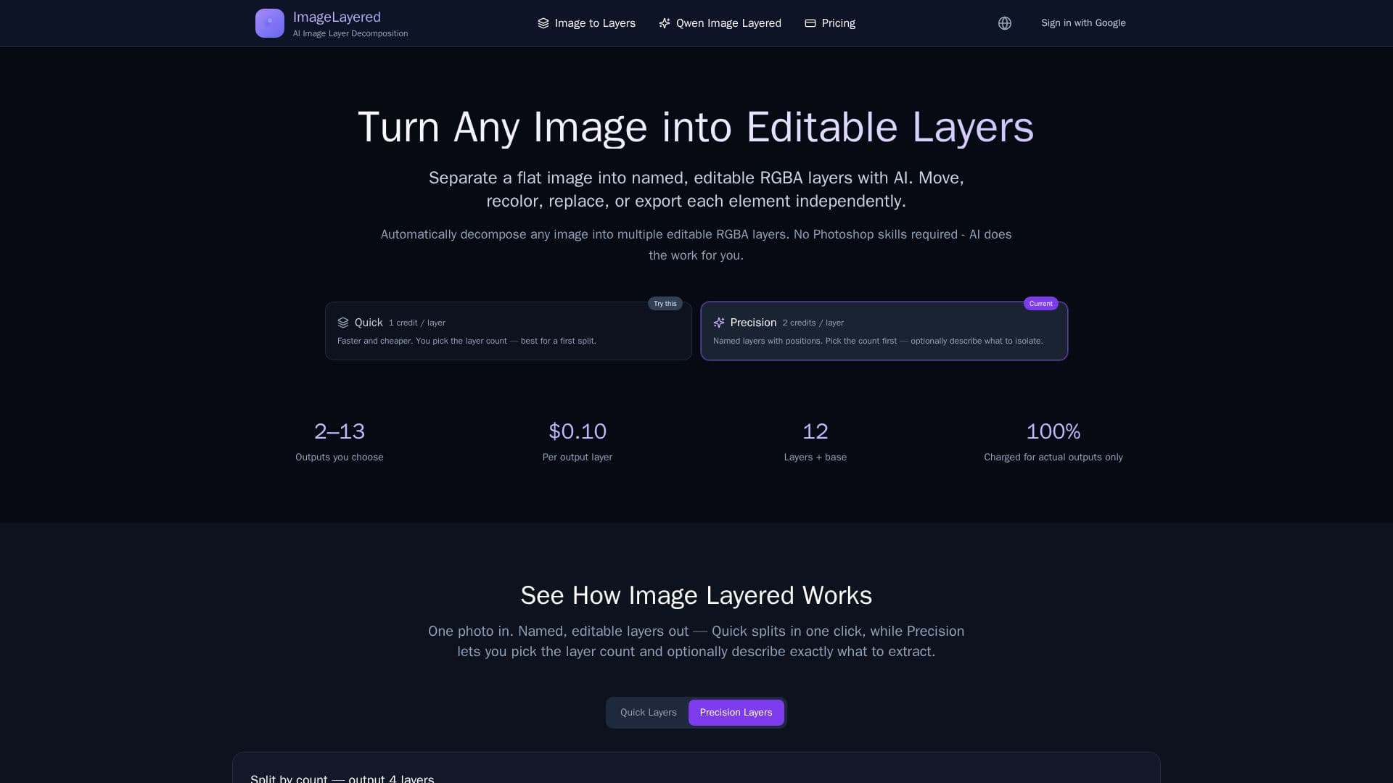
Task: Click 'Split by count — output 4 layers' text
Action: (x=342, y=778)
